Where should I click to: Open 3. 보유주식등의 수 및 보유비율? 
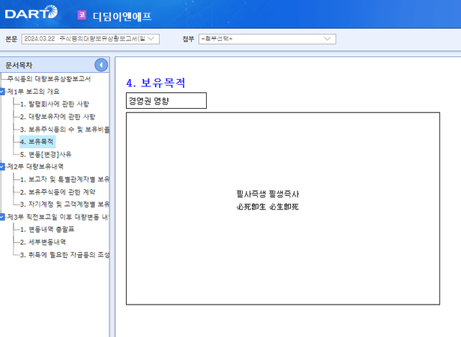click(x=64, y=129)
